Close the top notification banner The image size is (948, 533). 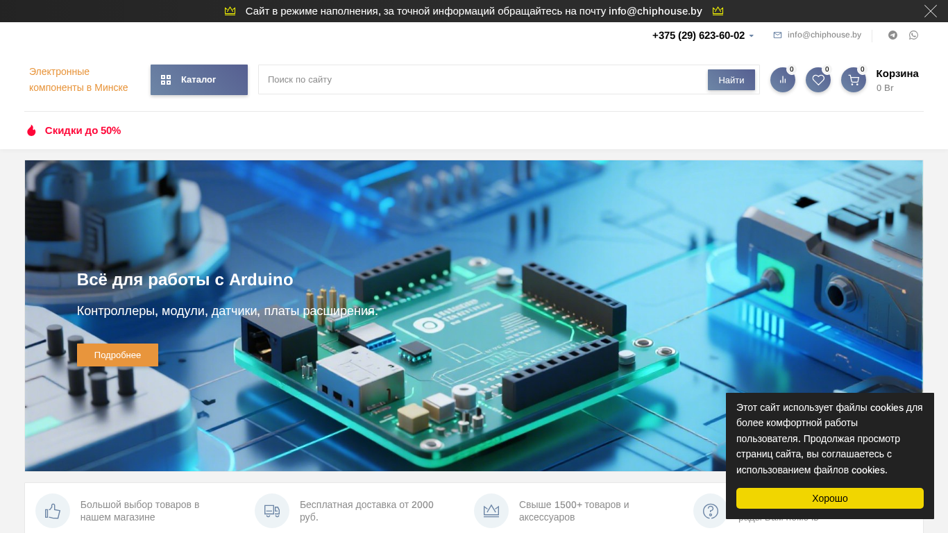point(930,11)
